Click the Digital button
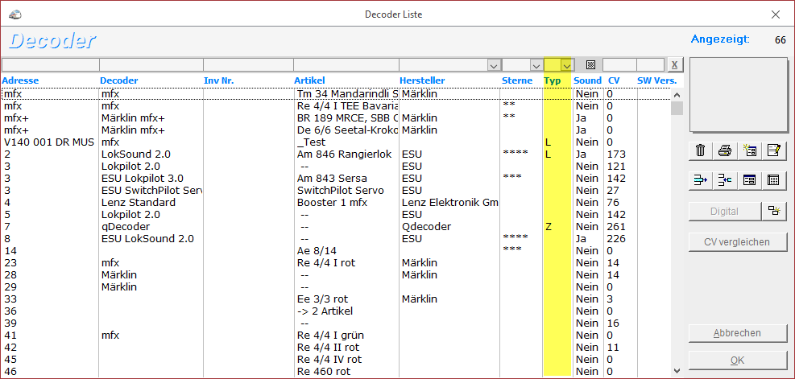This screenshot has width=795, height=379. (725, 212)
